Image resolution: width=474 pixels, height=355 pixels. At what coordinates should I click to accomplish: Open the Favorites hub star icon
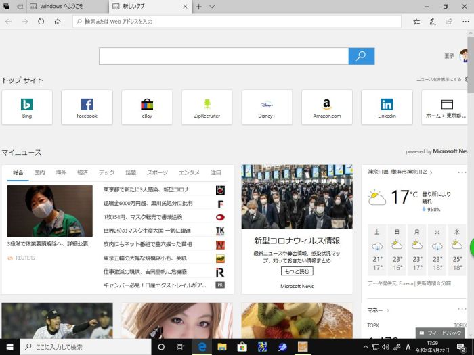(x=416, y=22)
